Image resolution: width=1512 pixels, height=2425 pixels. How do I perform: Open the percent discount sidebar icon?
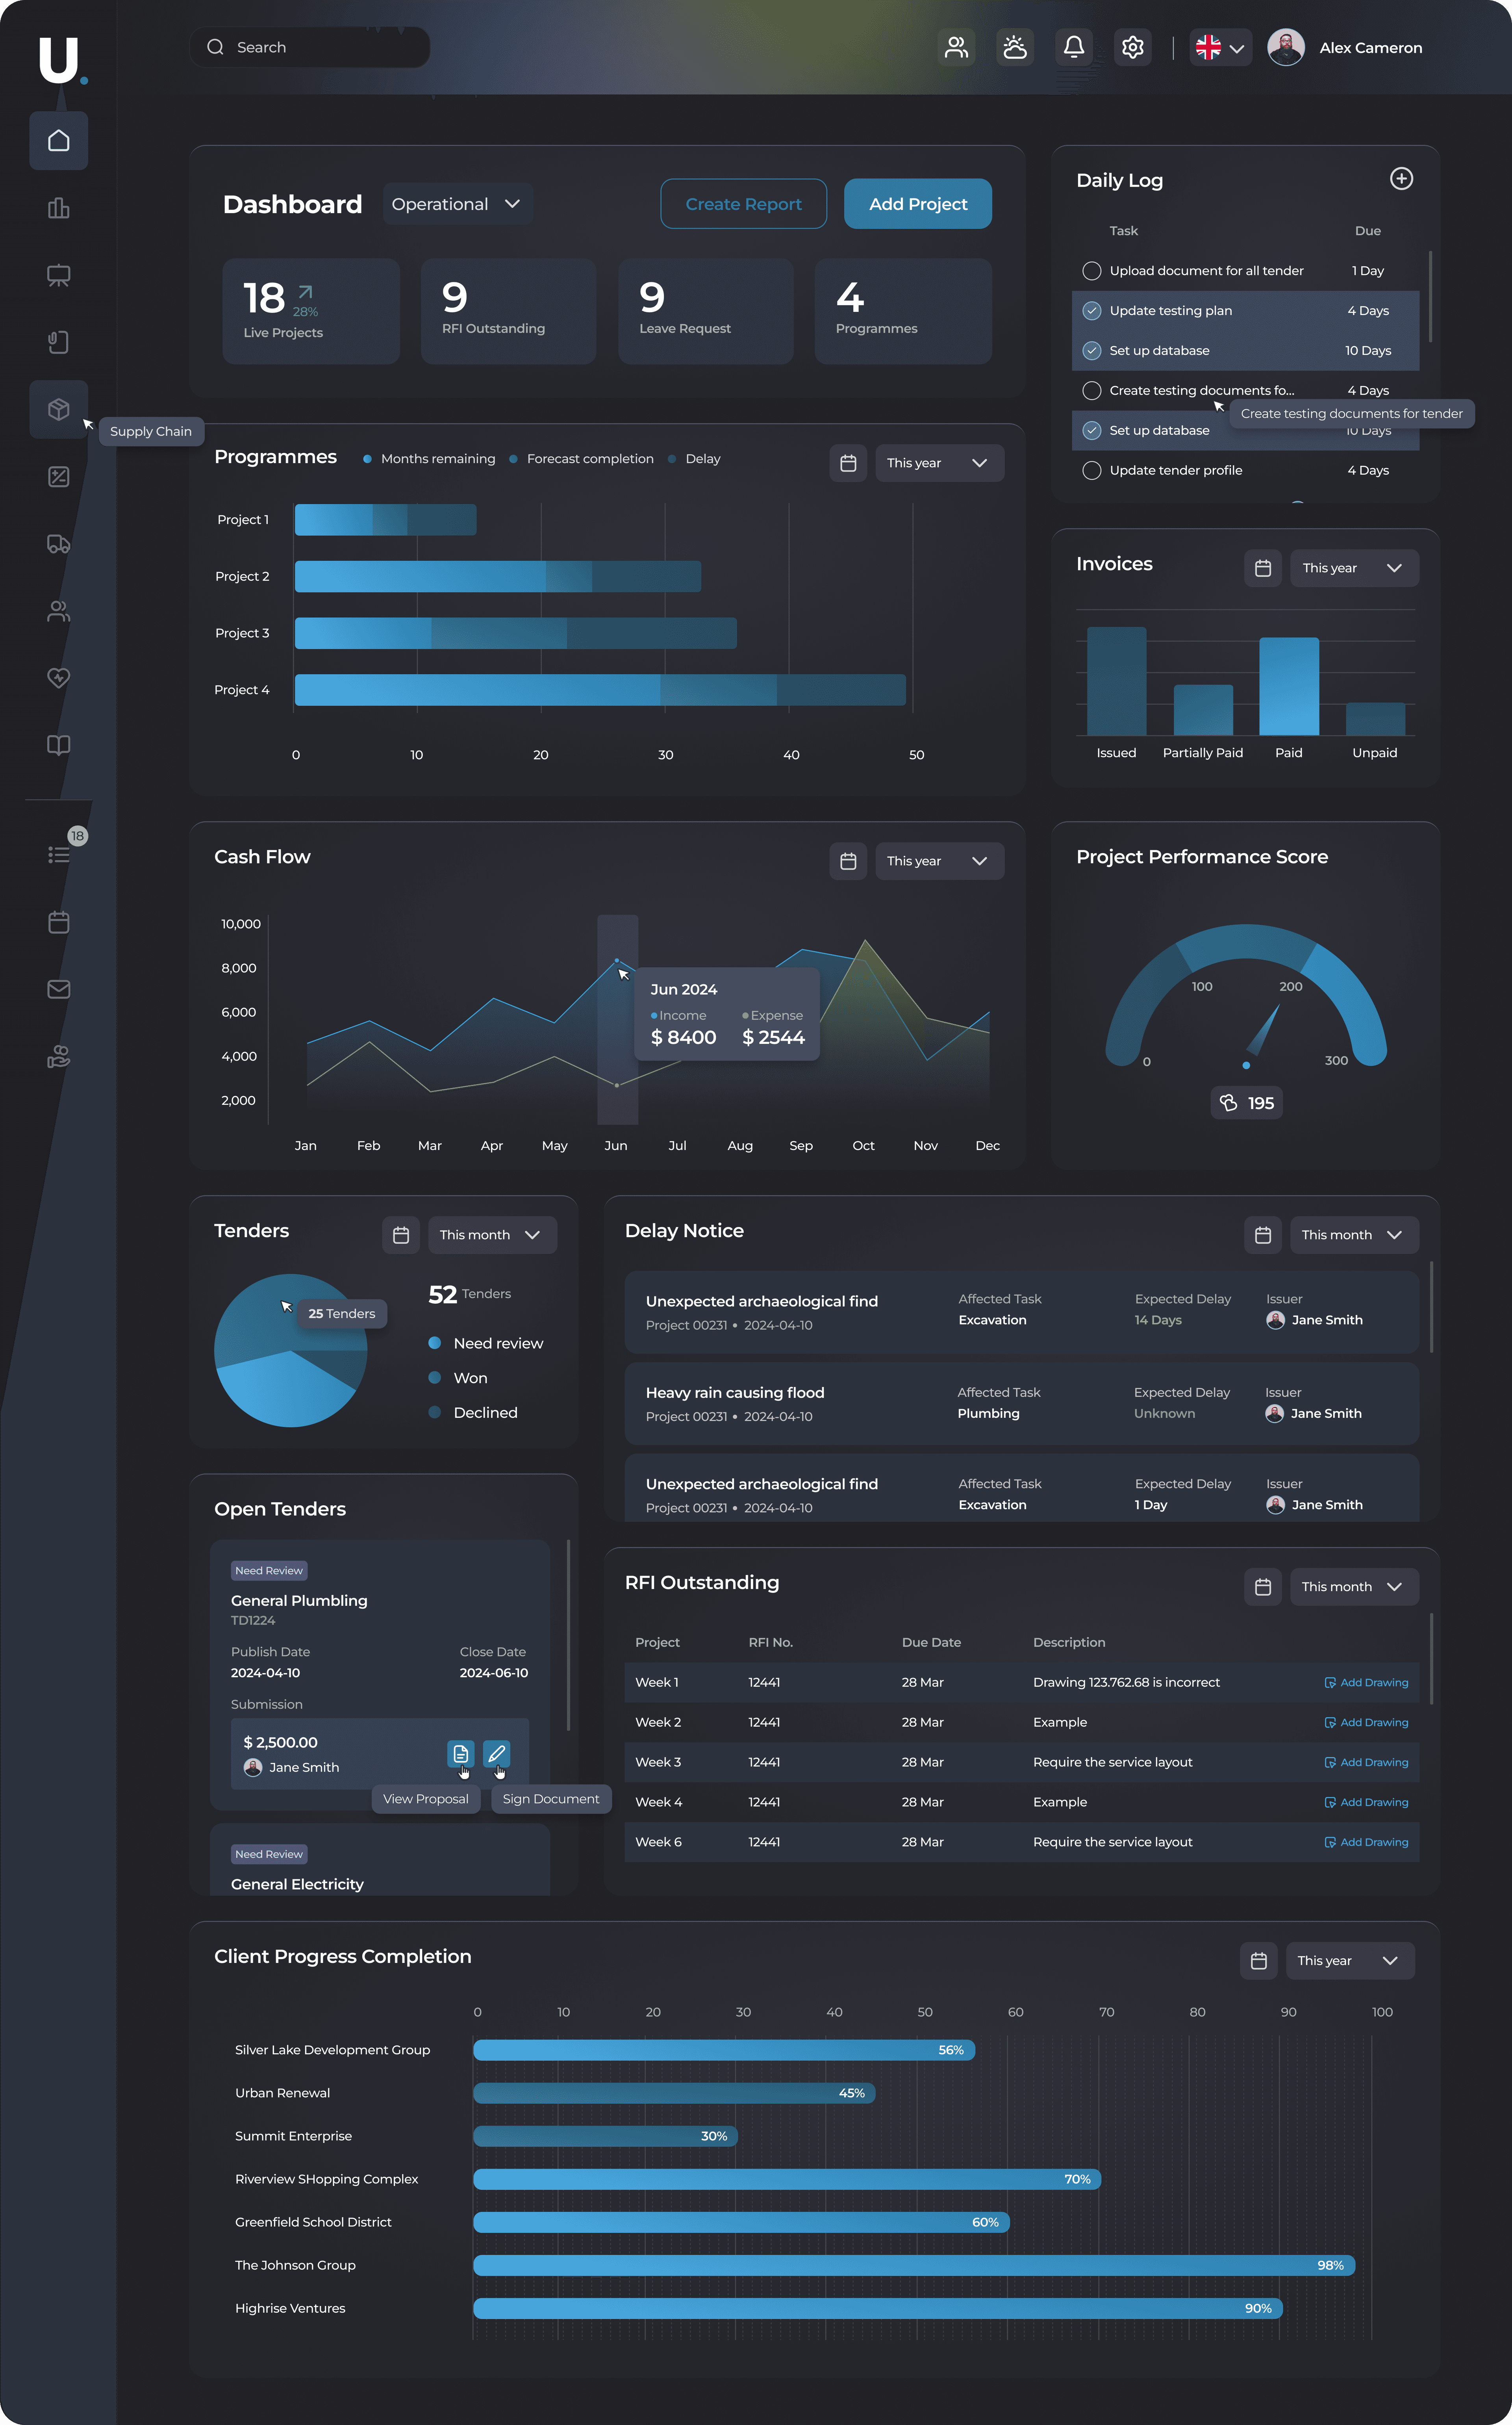click(x=59, y=477)
